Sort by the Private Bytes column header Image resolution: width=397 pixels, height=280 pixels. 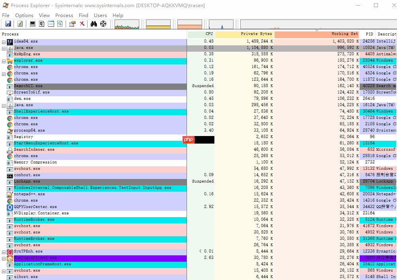point(244,34)
